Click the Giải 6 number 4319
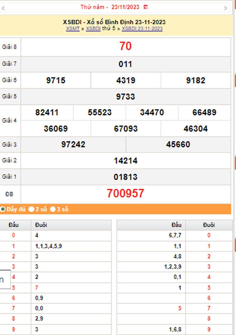Viewport: 236px width, 335px height. [126, 81]
